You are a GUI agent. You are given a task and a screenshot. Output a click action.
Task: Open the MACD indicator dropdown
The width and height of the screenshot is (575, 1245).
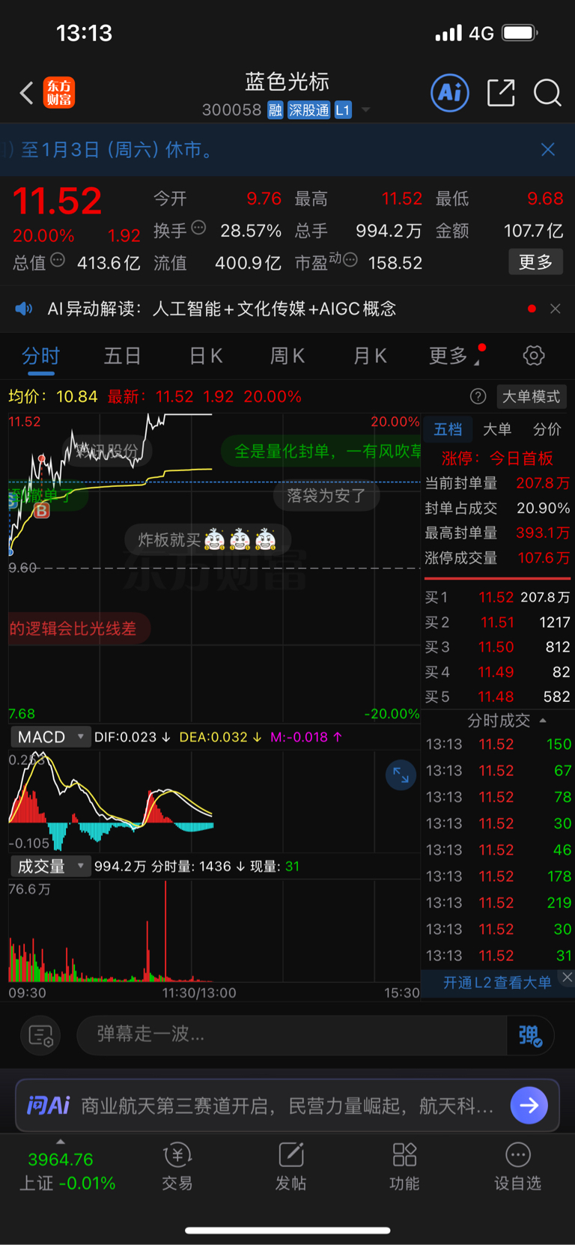click(50, 737)
